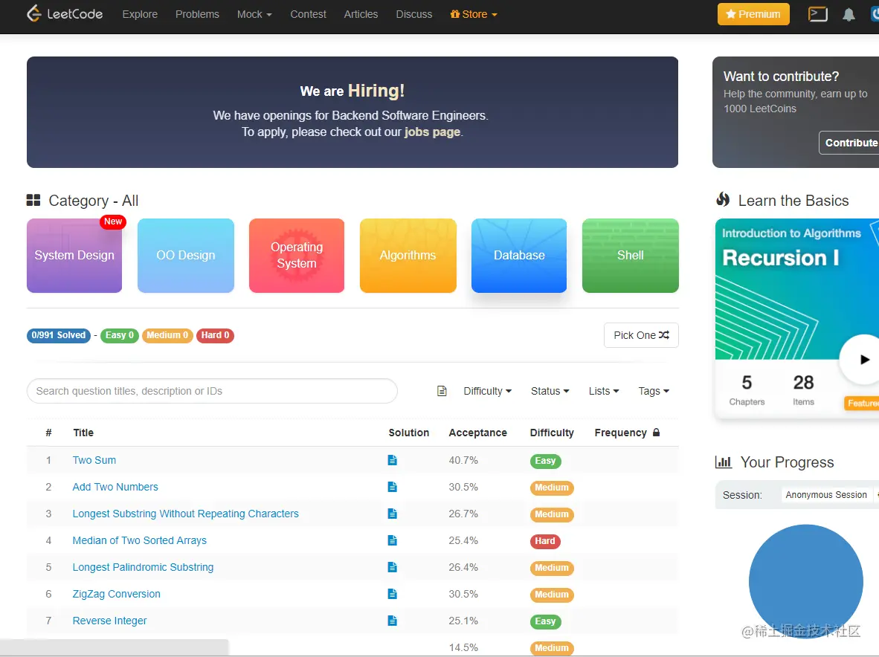Click the Frequency lock icon in table header

(656, 433)
